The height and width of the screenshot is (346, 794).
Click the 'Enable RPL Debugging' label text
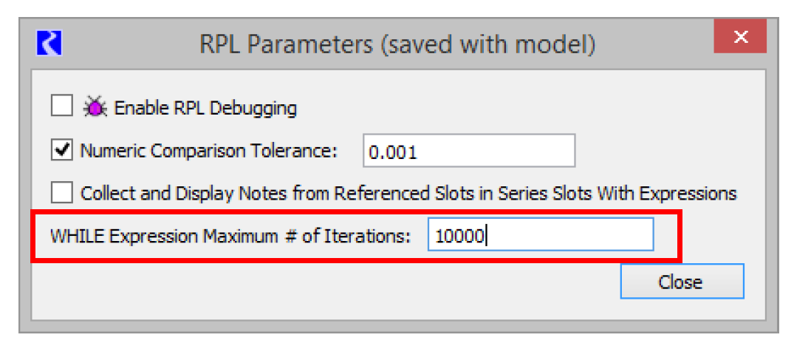tap(205, 109)
